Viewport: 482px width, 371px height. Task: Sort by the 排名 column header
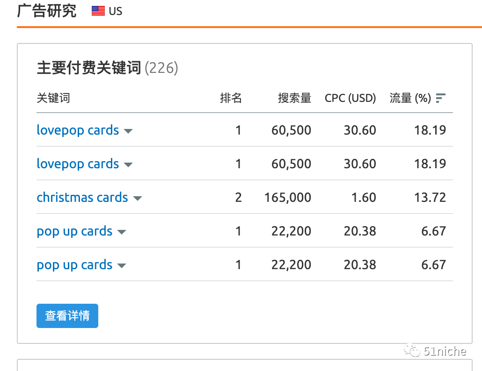[x=231, y=98]
